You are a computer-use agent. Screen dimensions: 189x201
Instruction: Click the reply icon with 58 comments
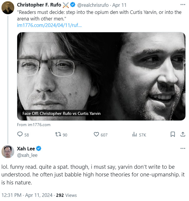(20, 134)
